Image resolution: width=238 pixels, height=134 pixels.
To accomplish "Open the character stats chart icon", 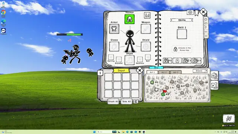I will 147,15.
